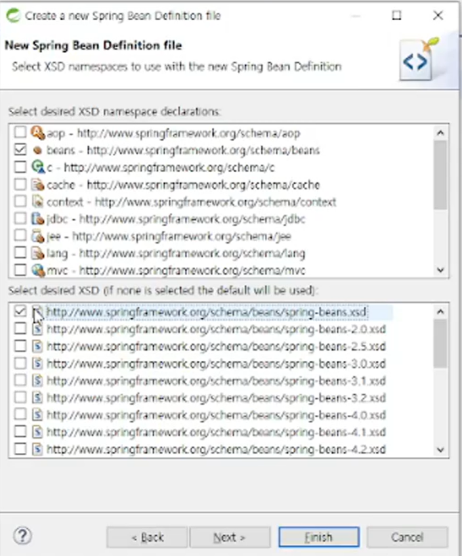Check the spring-beans-3.1.xsd checkbox
462x556 pixels.
20,380
